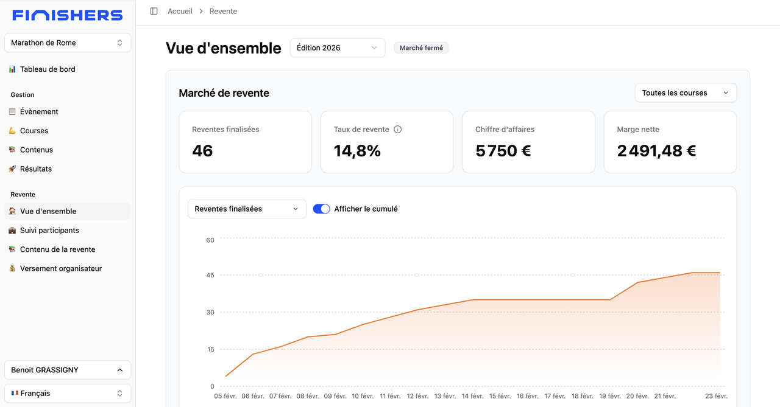Viewport: 780px width, 407px height.
Task: Click the money bag icon for Versement organisateur
Action: [x=12, y=268]
